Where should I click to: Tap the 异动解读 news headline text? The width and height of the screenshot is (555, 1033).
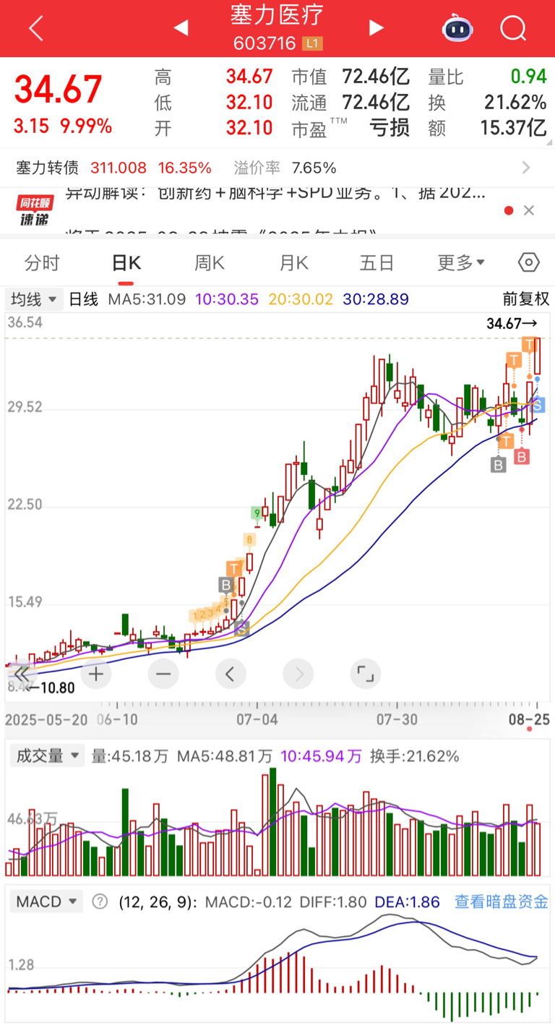coord(275,193)
